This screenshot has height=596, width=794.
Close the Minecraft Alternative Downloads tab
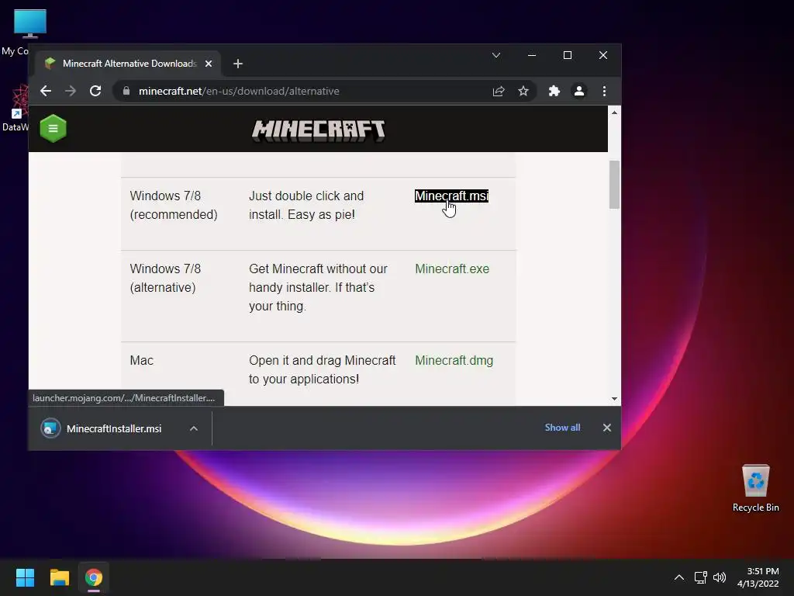[x=208, y=64]
